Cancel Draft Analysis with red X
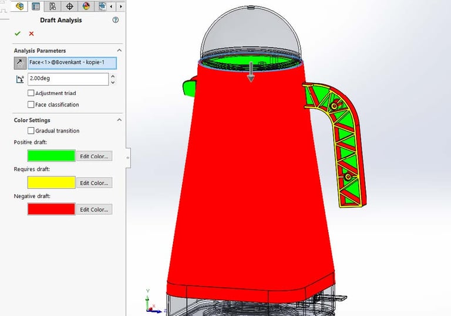The height and width of the screenshot is (316, 451). click(x=31, y=33)
